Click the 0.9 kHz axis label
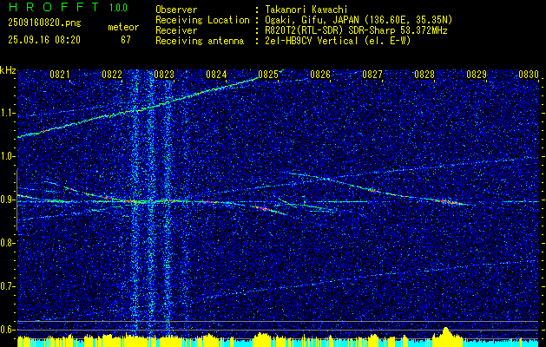546x347 pixels. (x=7, y=200)
